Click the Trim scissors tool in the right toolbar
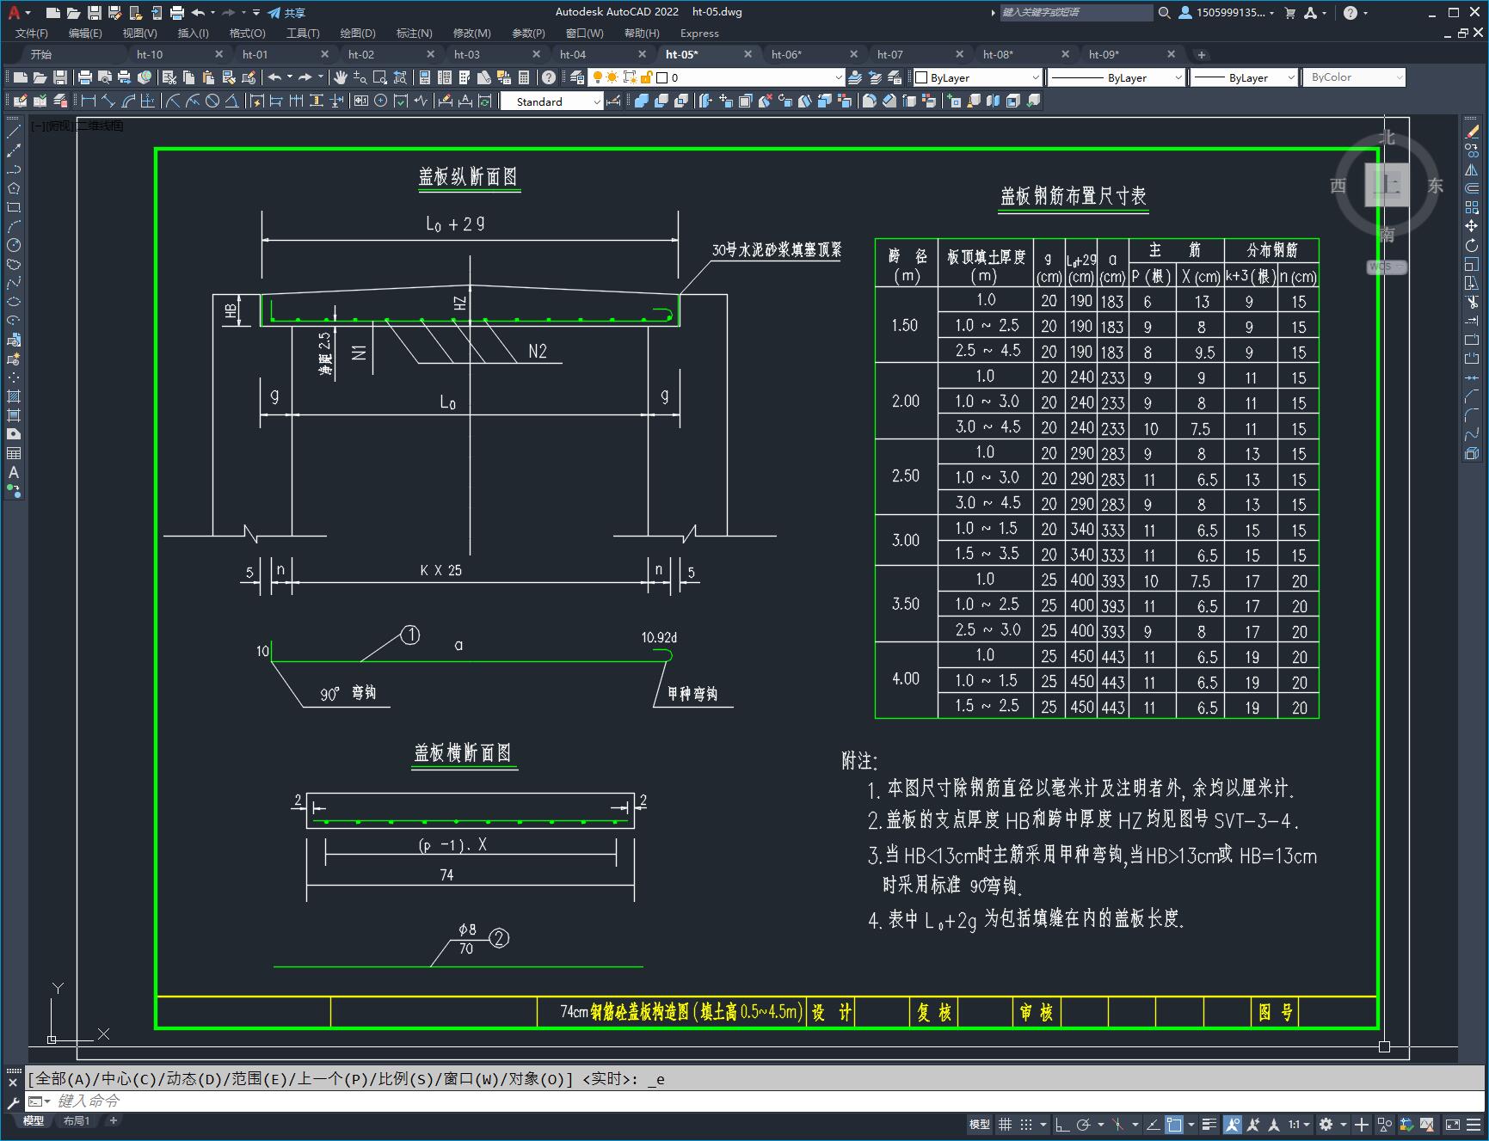The image size is (1489, 1141). 1472,302
